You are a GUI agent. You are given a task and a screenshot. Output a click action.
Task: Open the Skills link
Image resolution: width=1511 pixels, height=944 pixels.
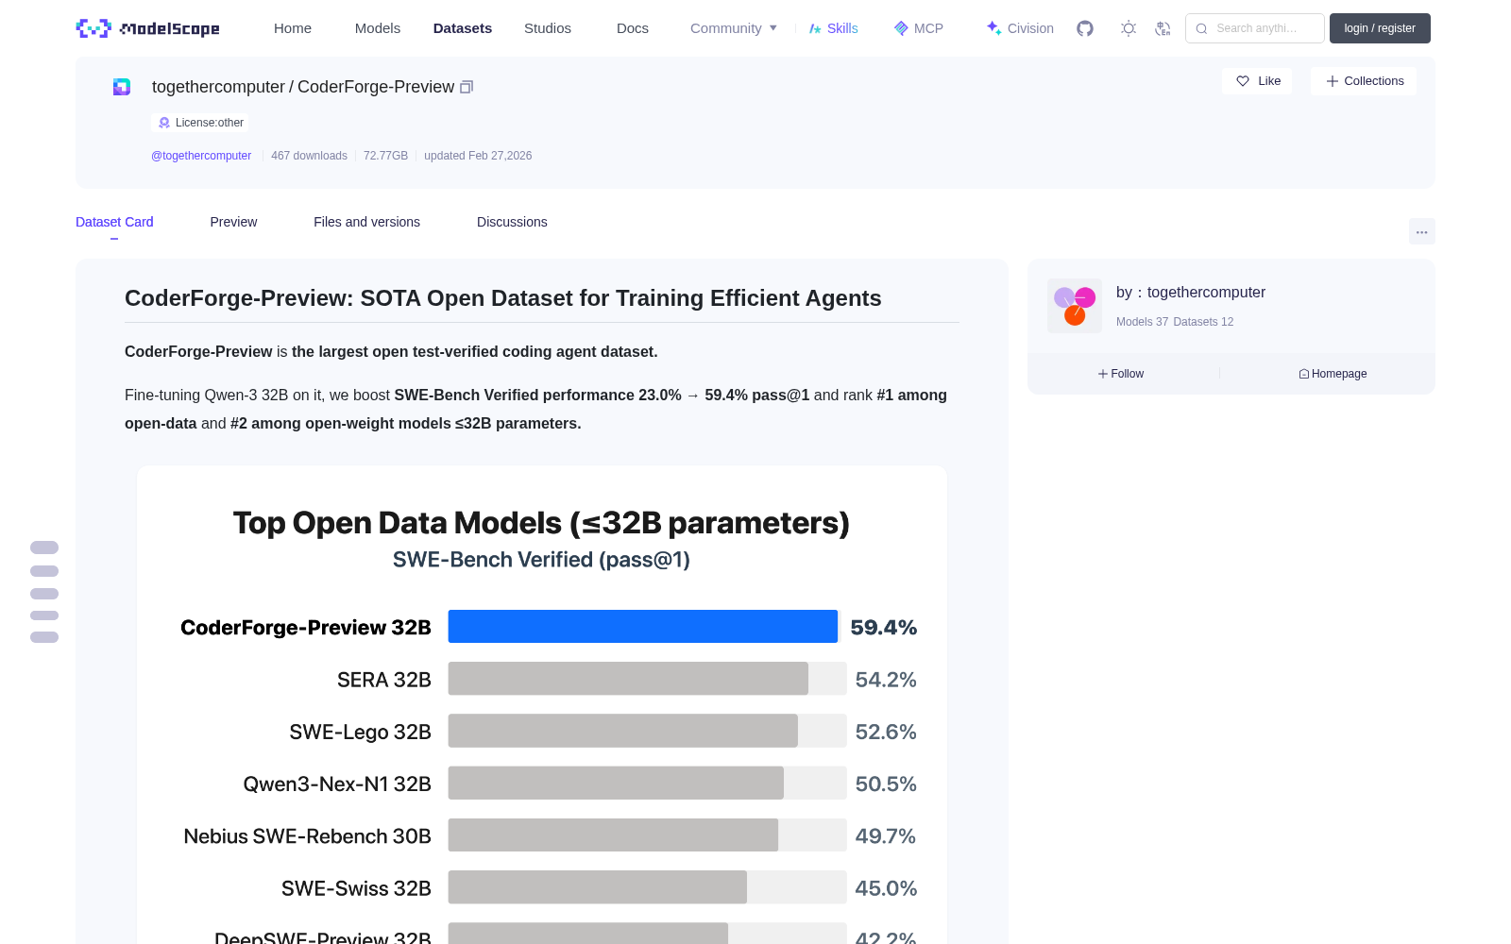834,28
